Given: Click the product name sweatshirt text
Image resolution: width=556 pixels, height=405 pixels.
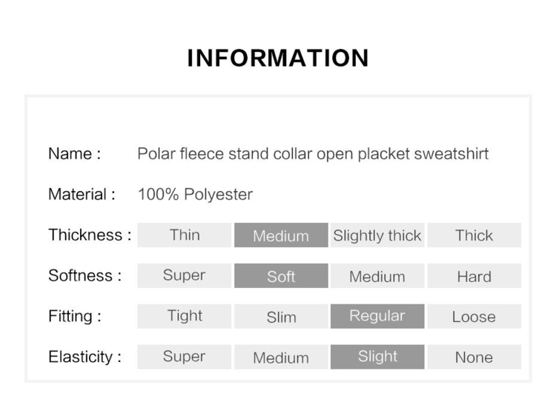Looking at the screenshot, I should [313, 154].
